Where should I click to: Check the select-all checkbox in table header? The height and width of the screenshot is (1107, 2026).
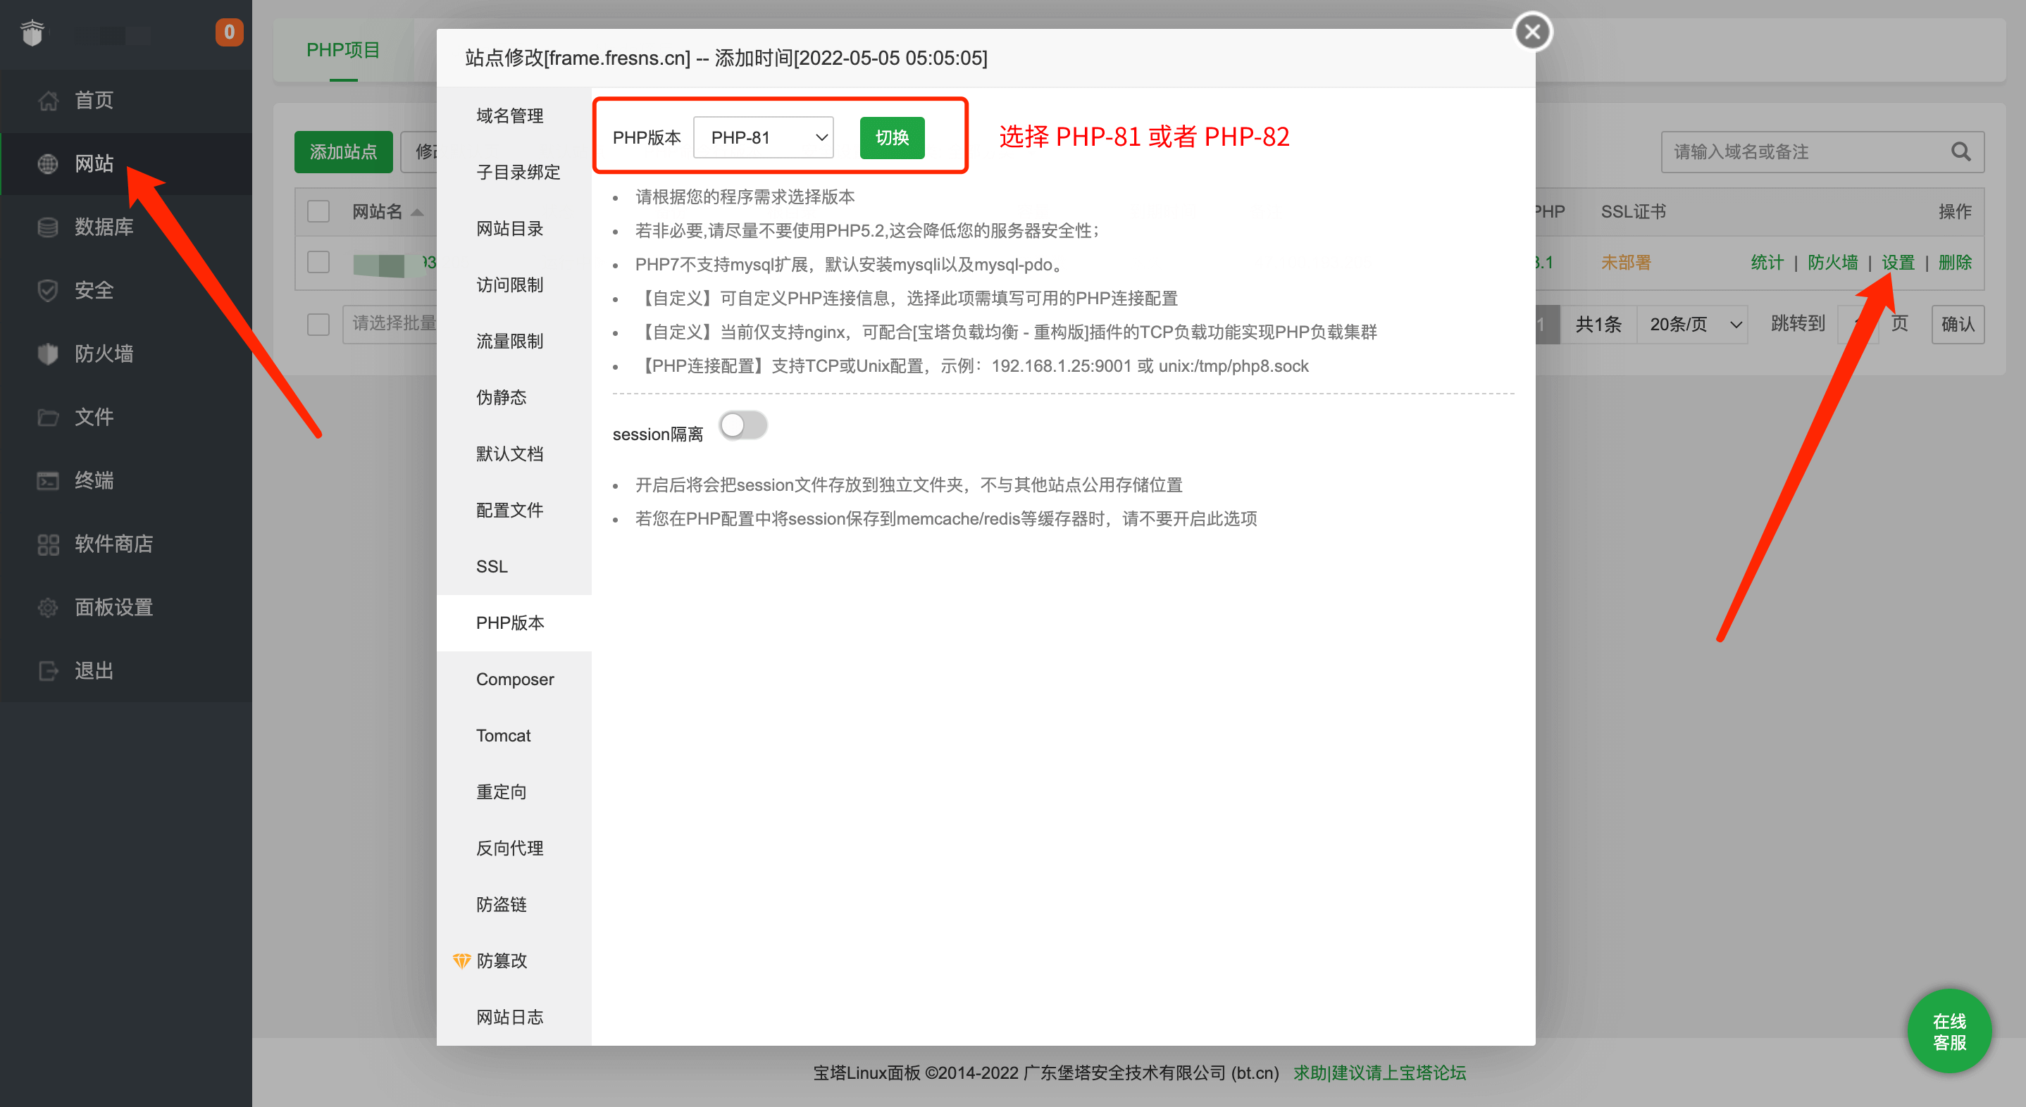point(318,211)
